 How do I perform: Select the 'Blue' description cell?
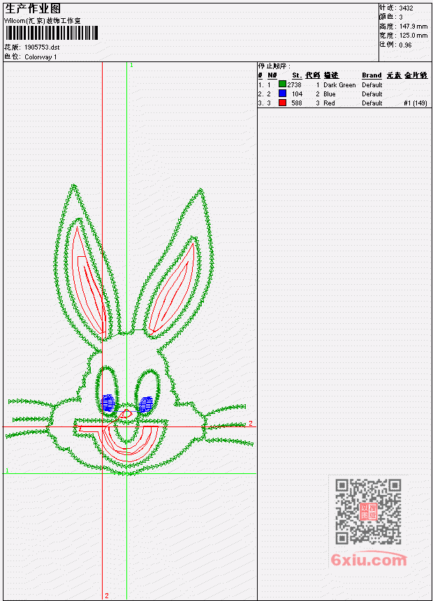(330, 94)
